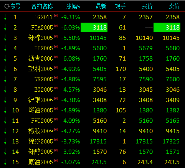Viewport: 185px width, 168px height.
Task: Select the highlighted green 3118 latest price cell
Action: point(94,28)
